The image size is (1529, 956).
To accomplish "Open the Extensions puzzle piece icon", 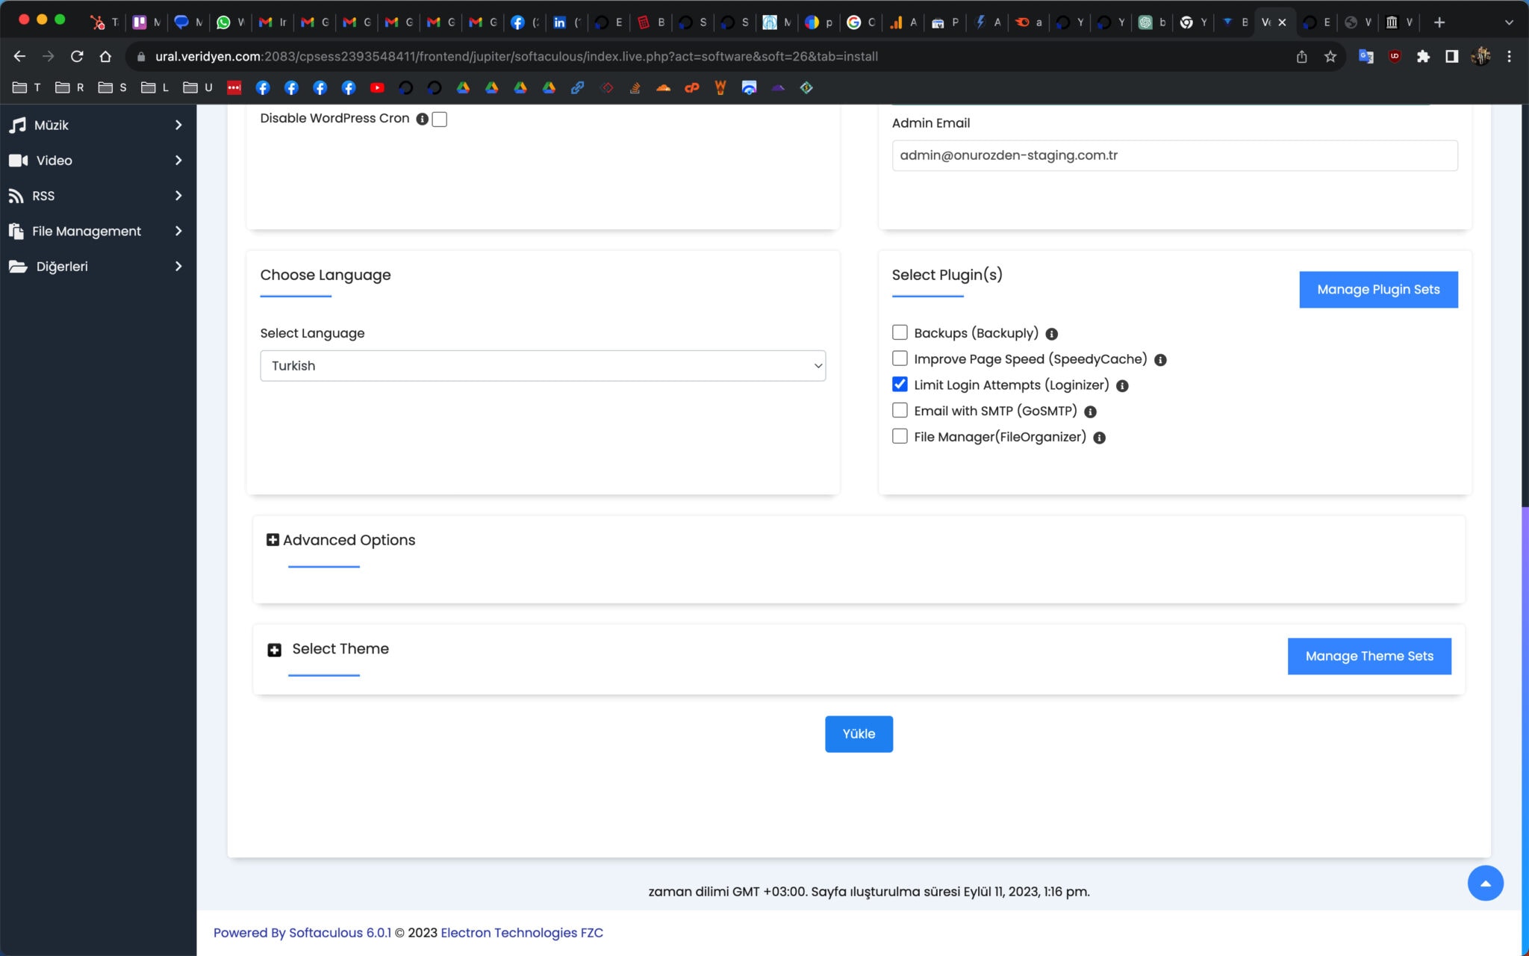I will 1423,57.
